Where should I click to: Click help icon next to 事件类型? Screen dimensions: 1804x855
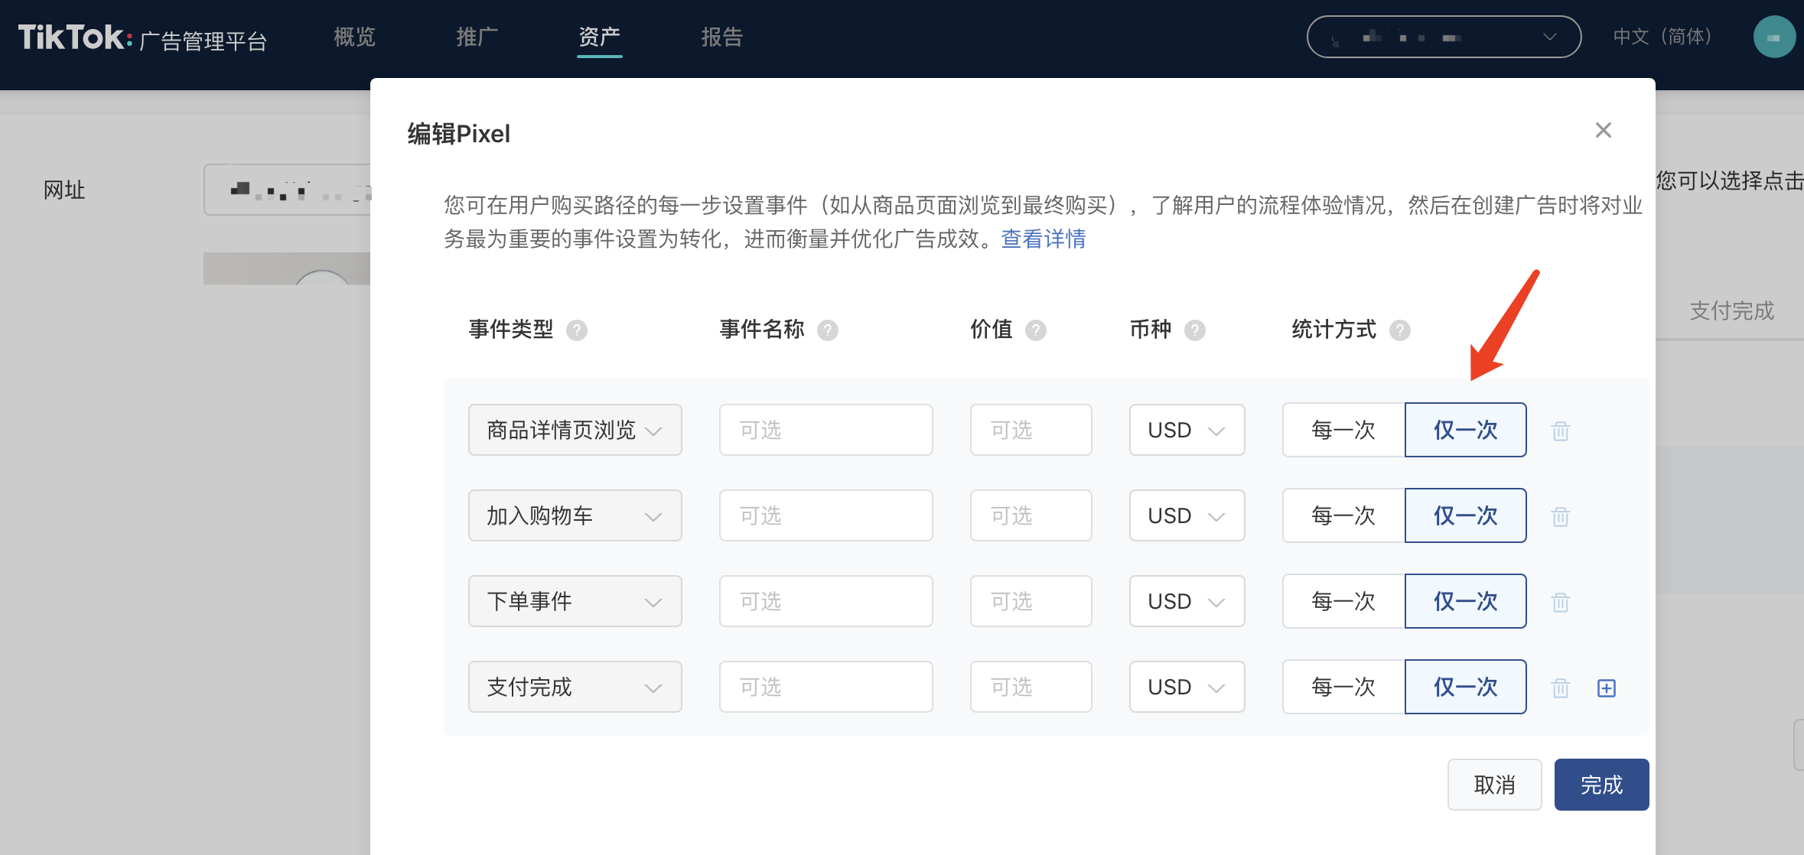tap(577, 330)
